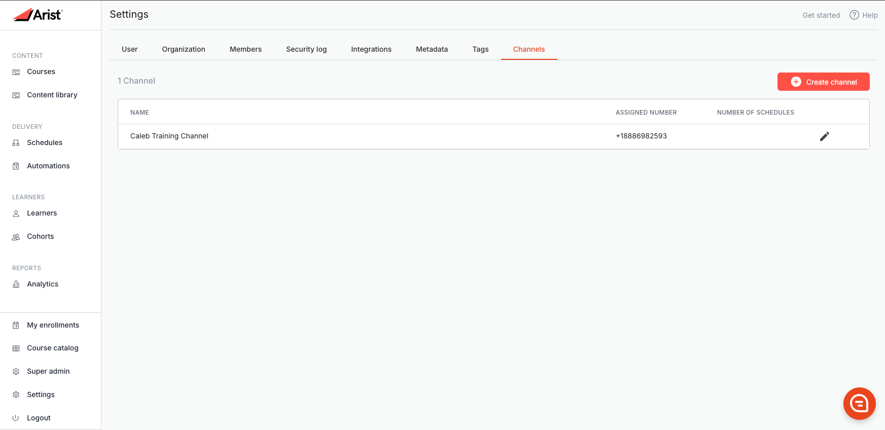Viewport: 885px width, 430px height.
Task: Click the Content library sidebar icon
Action: coord(16,95)
